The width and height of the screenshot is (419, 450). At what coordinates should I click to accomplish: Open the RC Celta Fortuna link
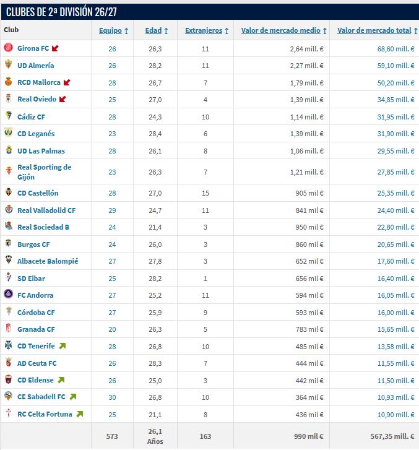45,414
